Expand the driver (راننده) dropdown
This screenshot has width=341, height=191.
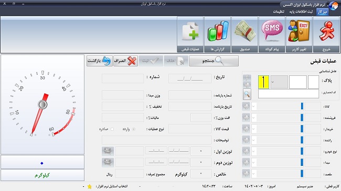pos(253,140)
